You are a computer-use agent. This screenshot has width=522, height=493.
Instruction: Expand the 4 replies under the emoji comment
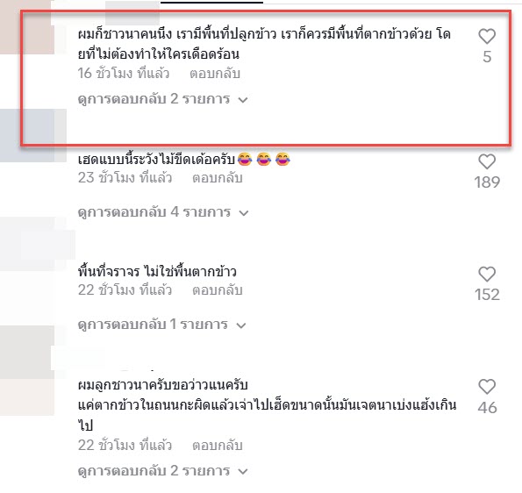coord(163,211)
